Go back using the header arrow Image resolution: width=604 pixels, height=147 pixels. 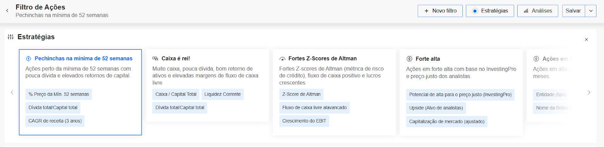point(7,11)
